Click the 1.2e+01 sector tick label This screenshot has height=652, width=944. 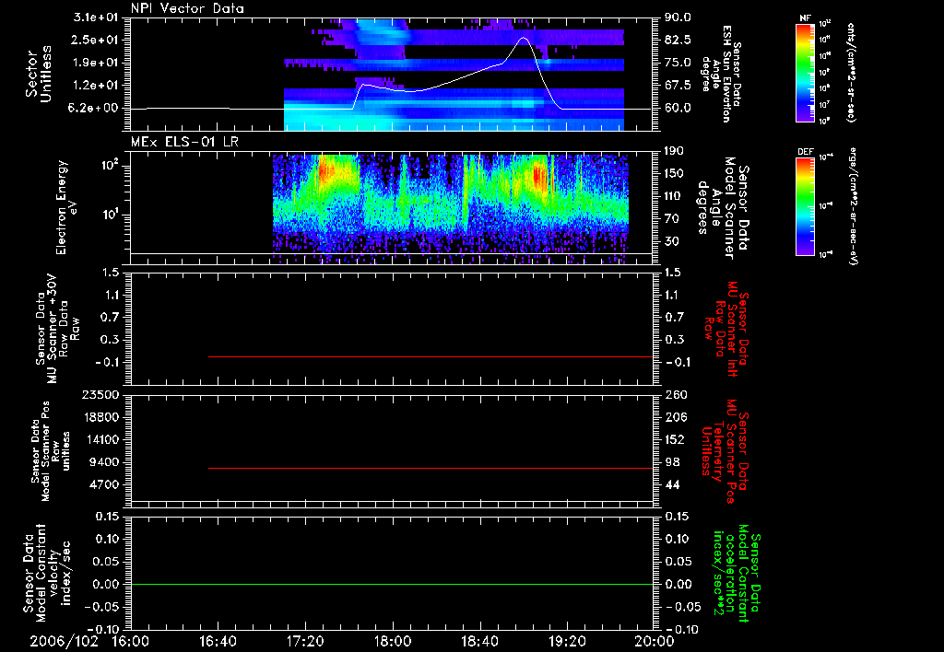click(96, 86)
